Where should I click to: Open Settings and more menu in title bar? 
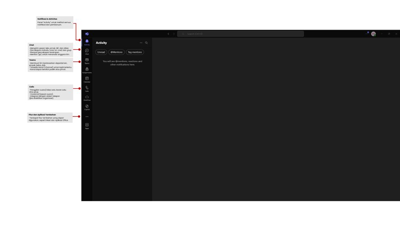tap(366, 34)
